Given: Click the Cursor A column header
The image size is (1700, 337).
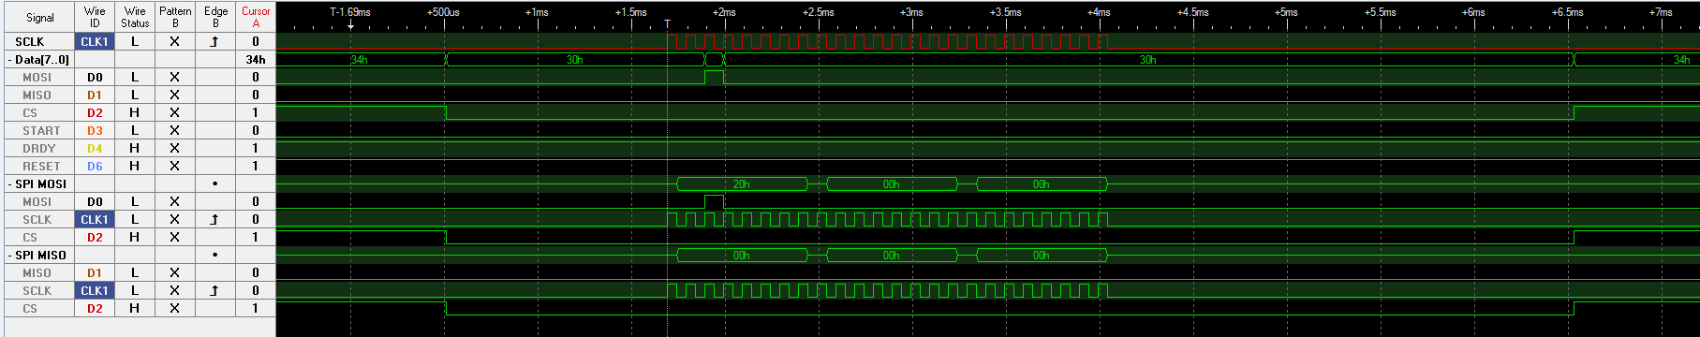Looking at the screenshot, I should 256,17.
